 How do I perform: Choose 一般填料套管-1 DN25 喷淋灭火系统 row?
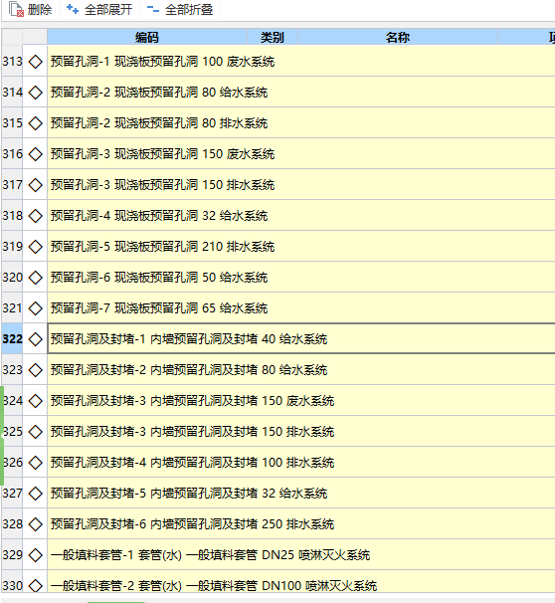(301, 555)
